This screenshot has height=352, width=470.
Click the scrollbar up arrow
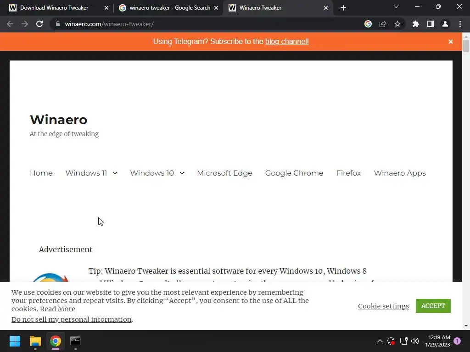[466, 36]
